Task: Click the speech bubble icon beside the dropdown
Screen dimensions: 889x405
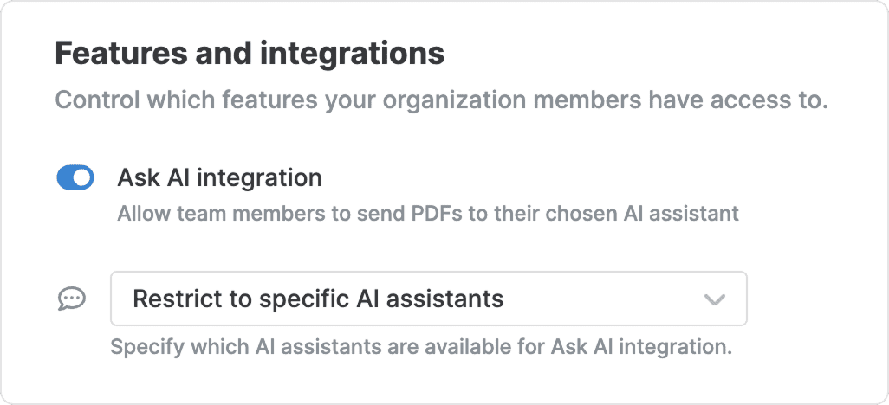Action: point(72,299)
